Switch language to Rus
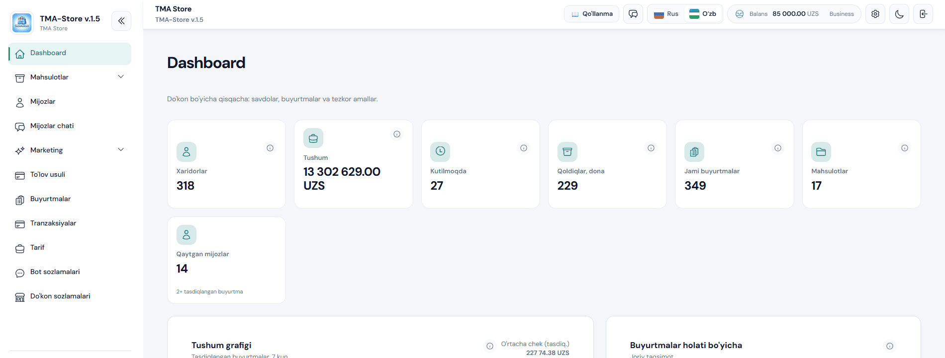 (666, 14)
